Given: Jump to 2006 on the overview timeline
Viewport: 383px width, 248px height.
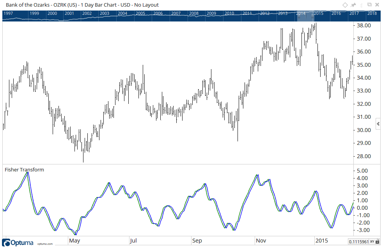Looking at the screenshot, I should [158, 13].
